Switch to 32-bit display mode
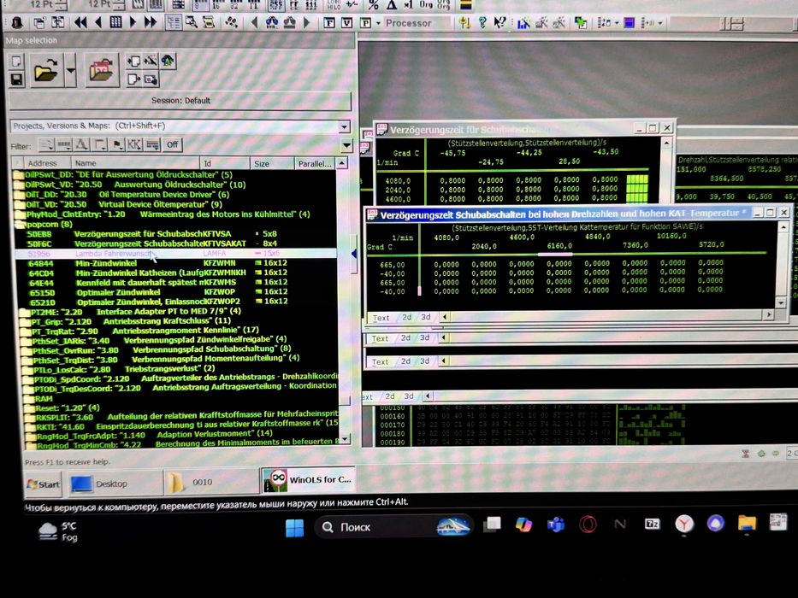Image resolution: width=798 pixels, height=598 pixels. [x=234, y=5]
